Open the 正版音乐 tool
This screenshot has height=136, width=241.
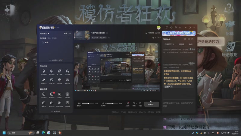67,95
